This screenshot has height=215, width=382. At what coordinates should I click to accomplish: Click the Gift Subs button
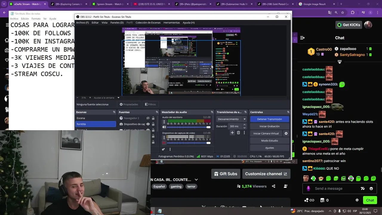click(226, 174)
